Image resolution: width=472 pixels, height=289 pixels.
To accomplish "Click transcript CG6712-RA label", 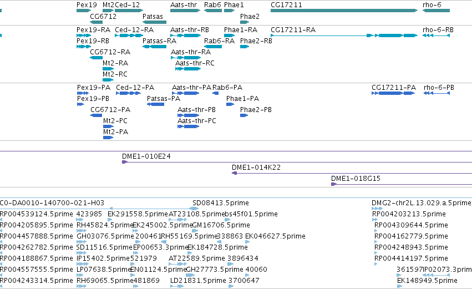I will tap(110, 52).
